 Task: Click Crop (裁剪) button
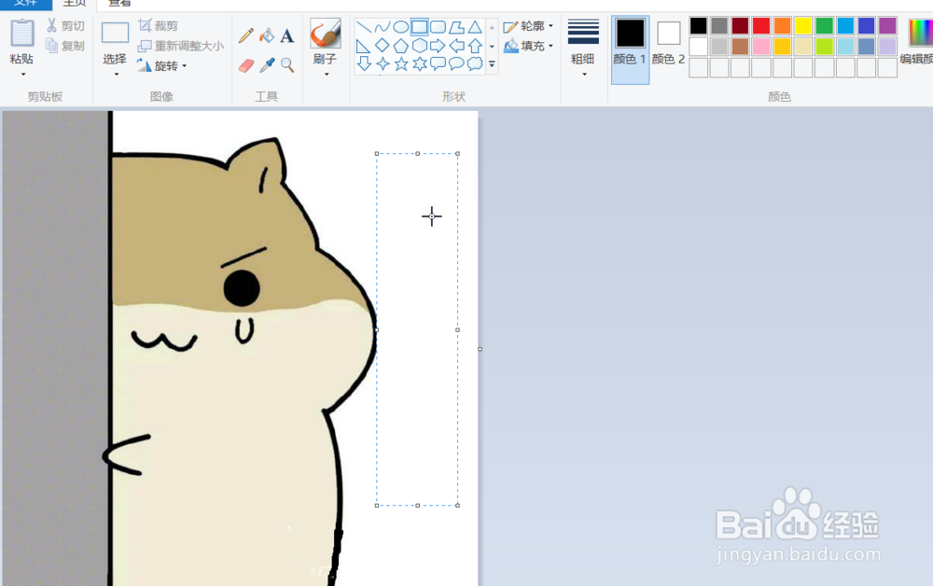click(x=159, y=25)
